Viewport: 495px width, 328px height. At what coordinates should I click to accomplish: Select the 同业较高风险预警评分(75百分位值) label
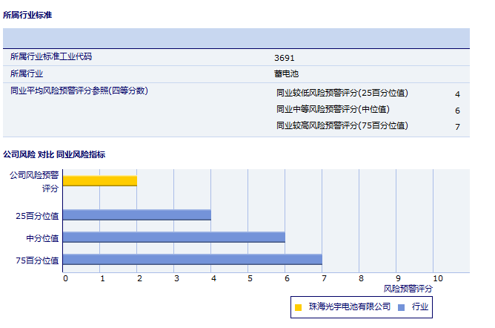pyautogui.click(x=342, y=126)
